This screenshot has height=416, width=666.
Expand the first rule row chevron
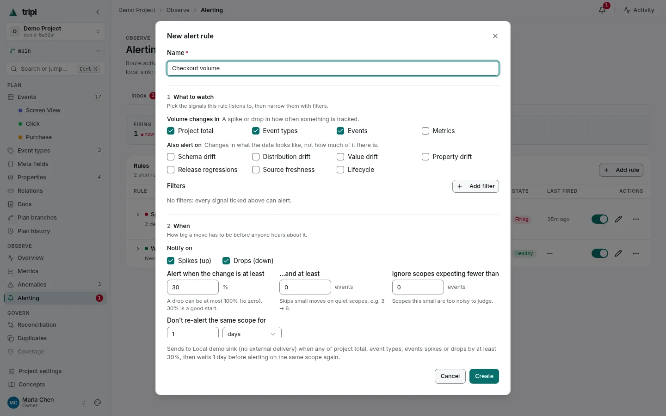[x=138, y=214]
